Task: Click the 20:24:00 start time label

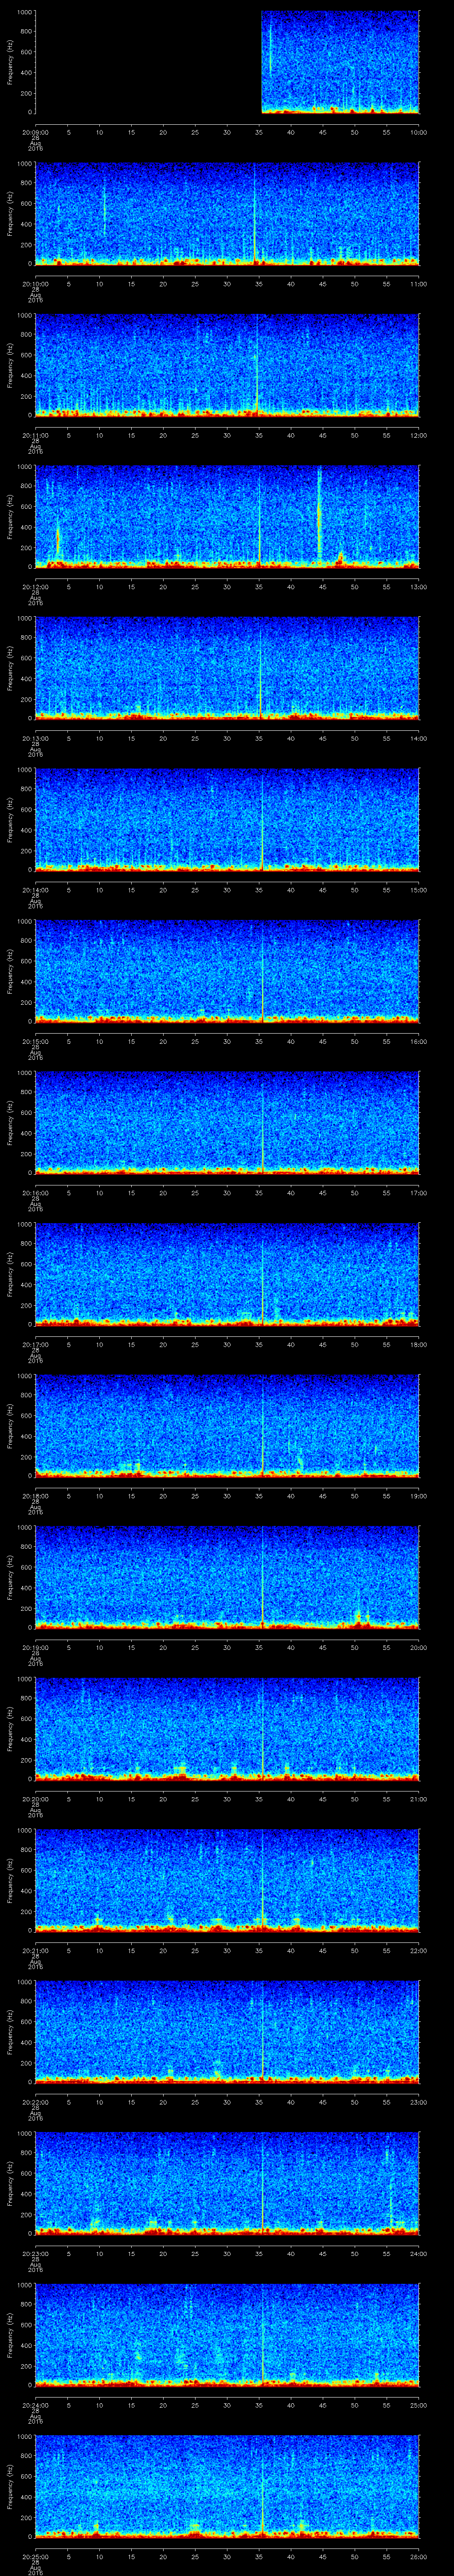Action: coord(35,2405)
